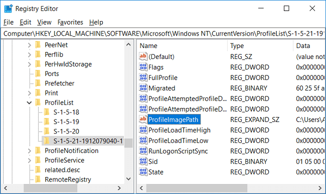Click the Perflib folder icon
The height and width of the screenshot is (194, 326).
(x=38, y=54)
